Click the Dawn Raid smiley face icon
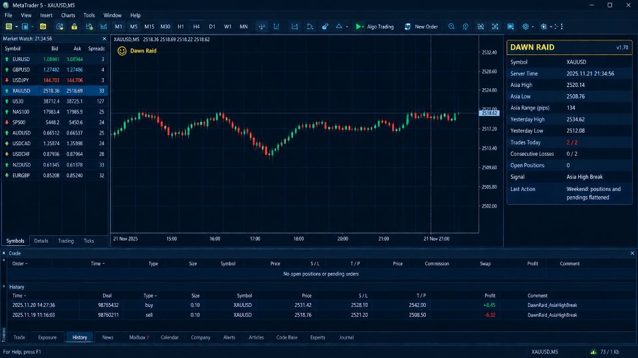 click(122, 51)
